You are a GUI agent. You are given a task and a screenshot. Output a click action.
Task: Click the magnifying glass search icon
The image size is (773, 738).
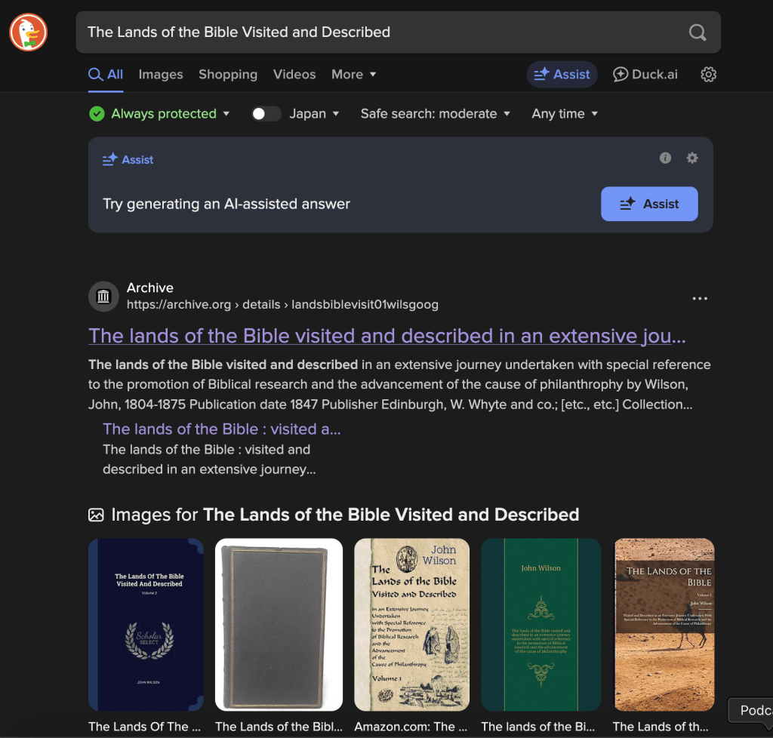pos(697,32)
